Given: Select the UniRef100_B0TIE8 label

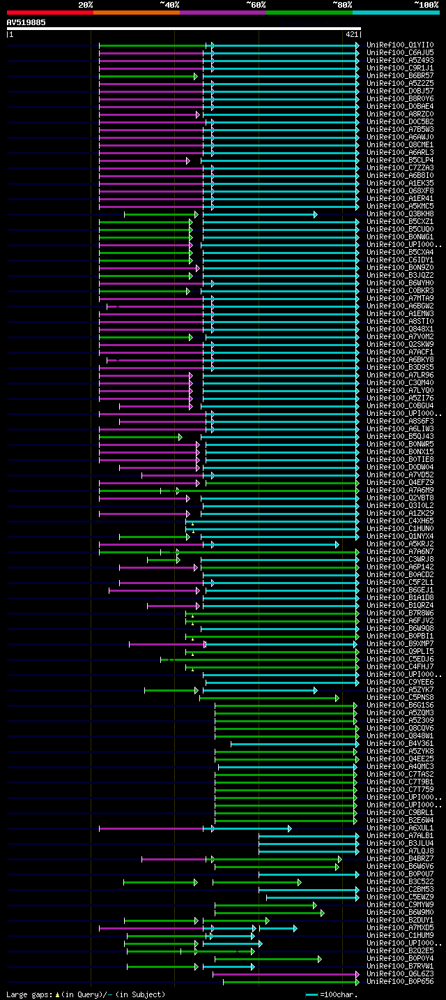Looking at the screenshot, I should click(400, 459).
